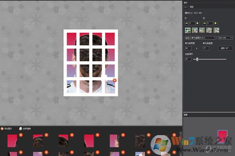Click the Rotate 90° button
Image resolution: width=235 pixels, height=156 pixels.
(x=225, y=48)
